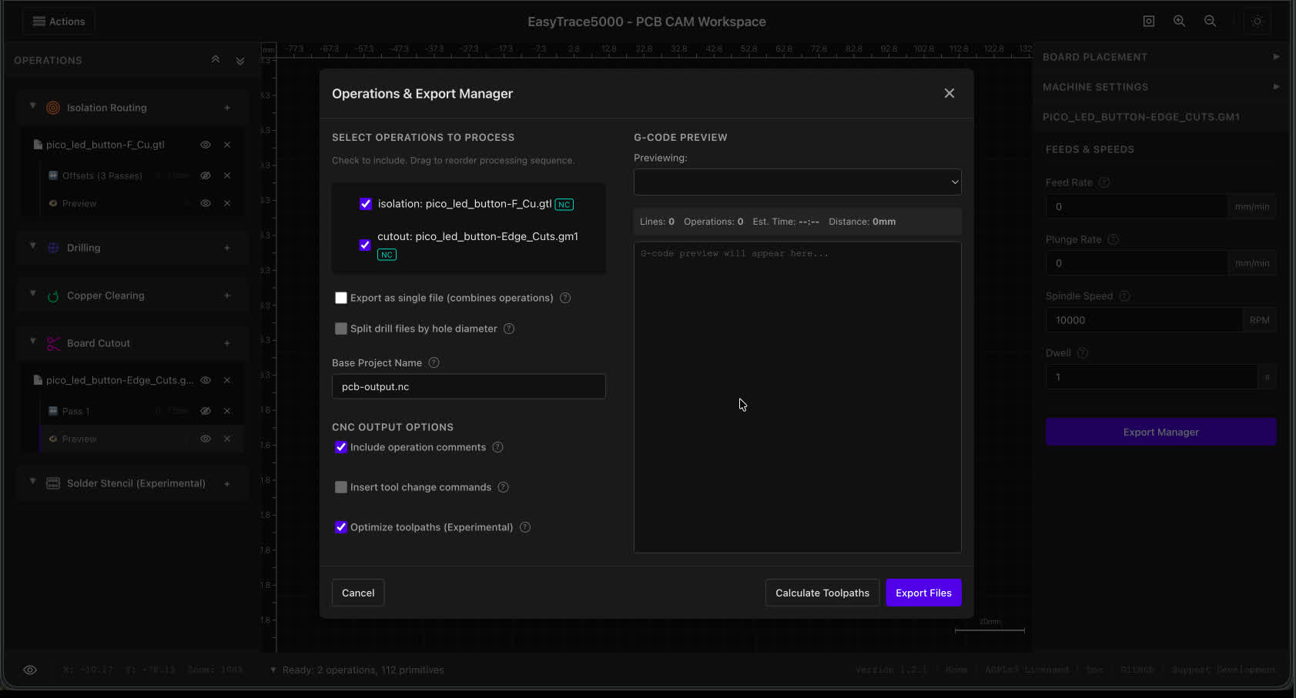The width and height of the screenshot is (1296, 698).
Task: Open the Actions hamburger menu
Action: coord(59,22)
